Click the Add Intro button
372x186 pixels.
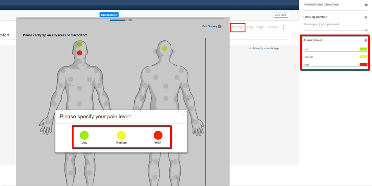(x=281, y=15)
